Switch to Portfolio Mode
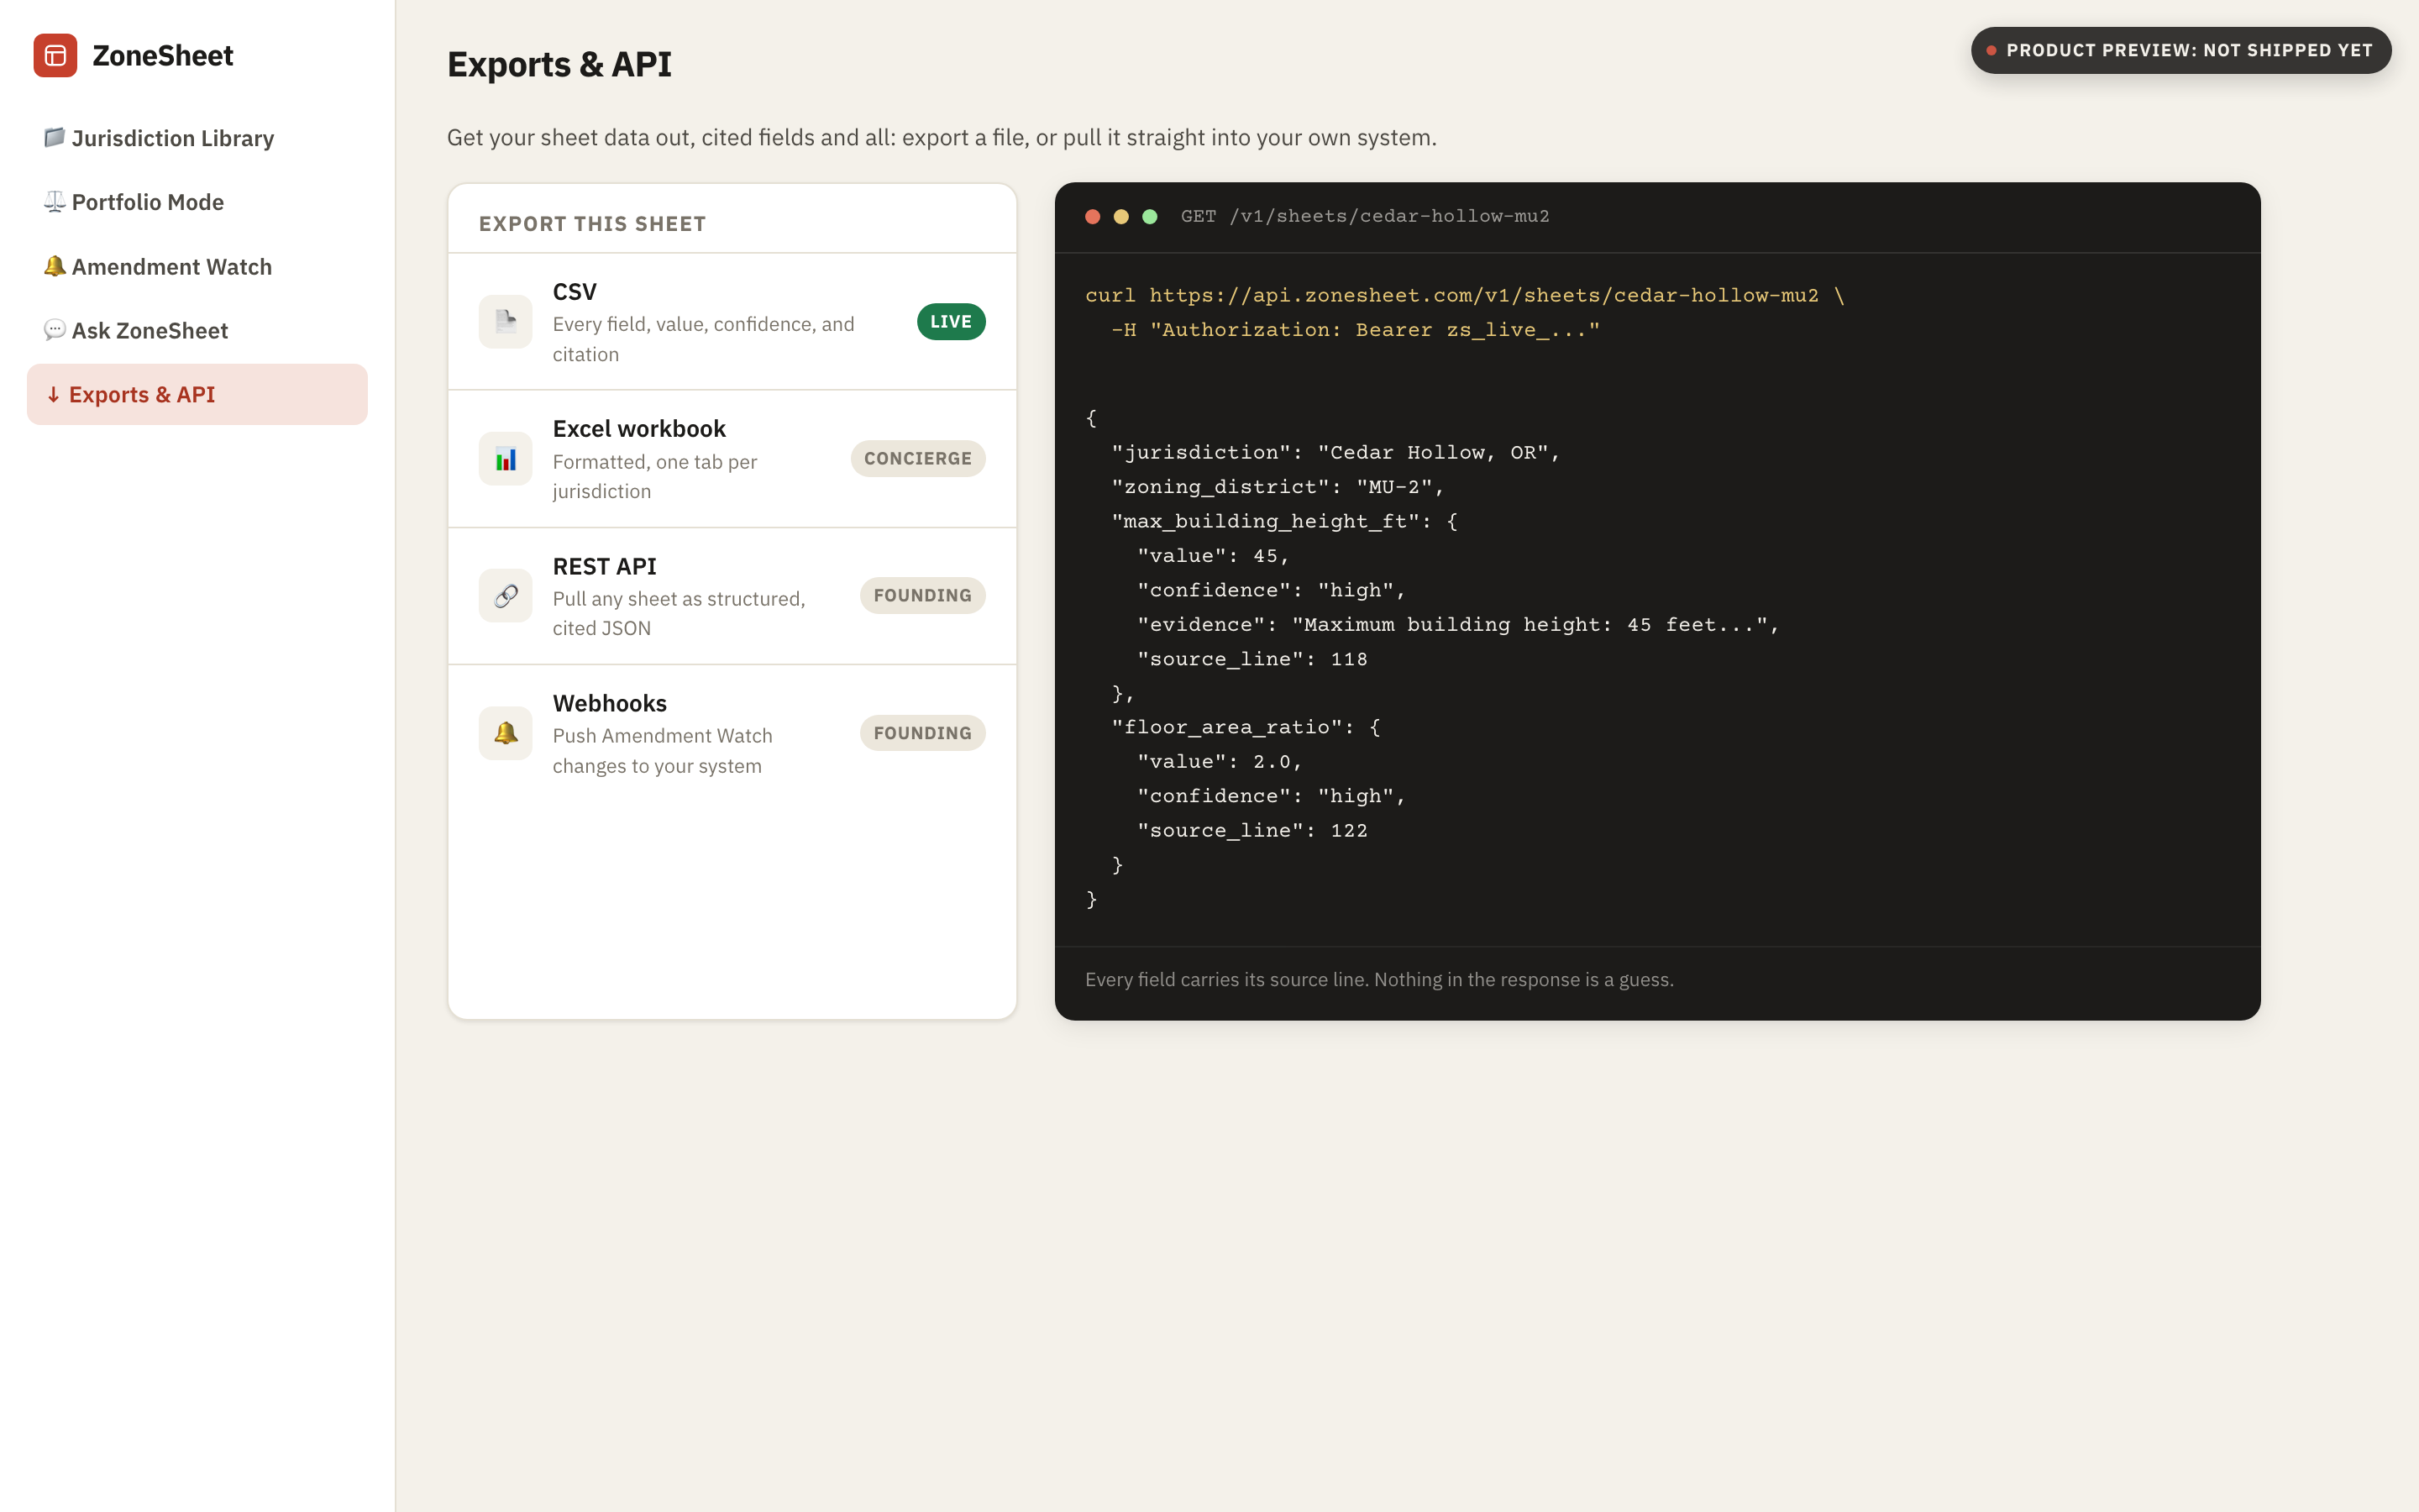The height and width of the screenshot is (1512, 2419). (197, 202)
